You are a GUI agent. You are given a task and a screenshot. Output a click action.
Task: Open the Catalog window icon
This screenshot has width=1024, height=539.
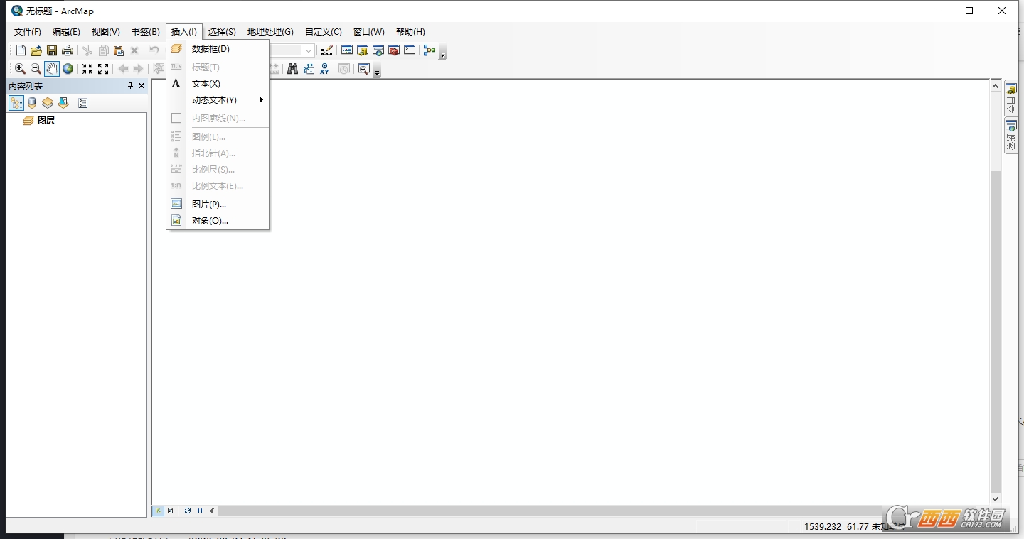[x=363, y=50]
